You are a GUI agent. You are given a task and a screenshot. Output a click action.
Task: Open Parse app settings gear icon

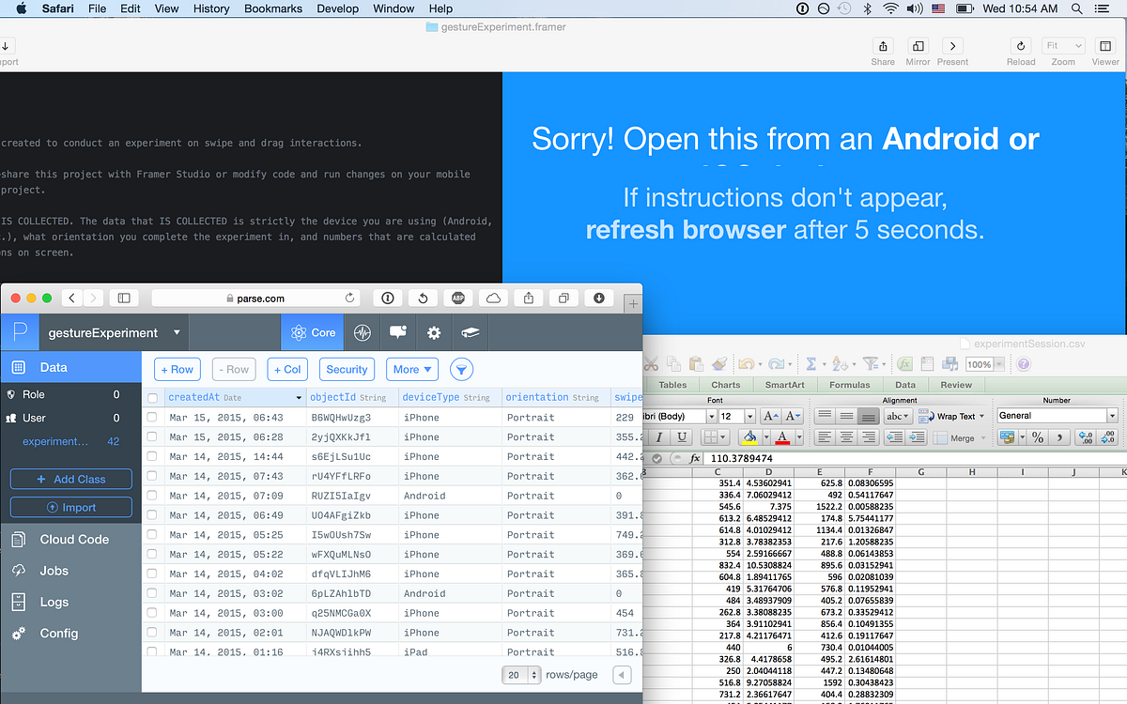coord(434,332)
